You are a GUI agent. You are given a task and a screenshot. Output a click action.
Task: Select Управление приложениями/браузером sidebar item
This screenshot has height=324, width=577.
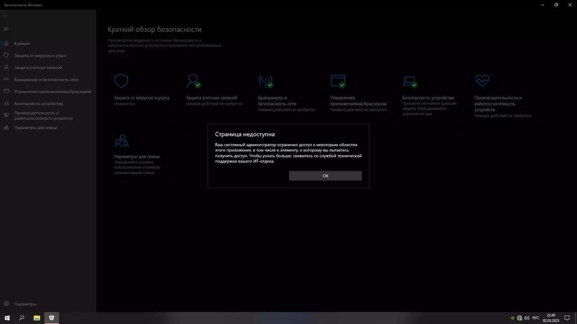pyautogui.click(x=52, y=92)
